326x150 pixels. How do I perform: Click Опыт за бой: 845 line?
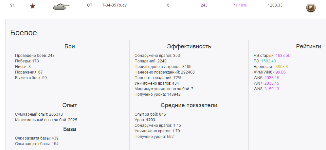tap(150, 114)
